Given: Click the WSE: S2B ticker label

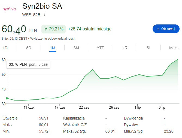Looking at the screenshot, I should [x=31, y=15].
